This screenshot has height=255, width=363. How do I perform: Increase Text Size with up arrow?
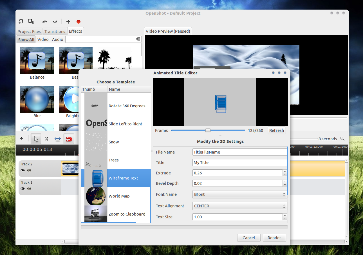285,215
